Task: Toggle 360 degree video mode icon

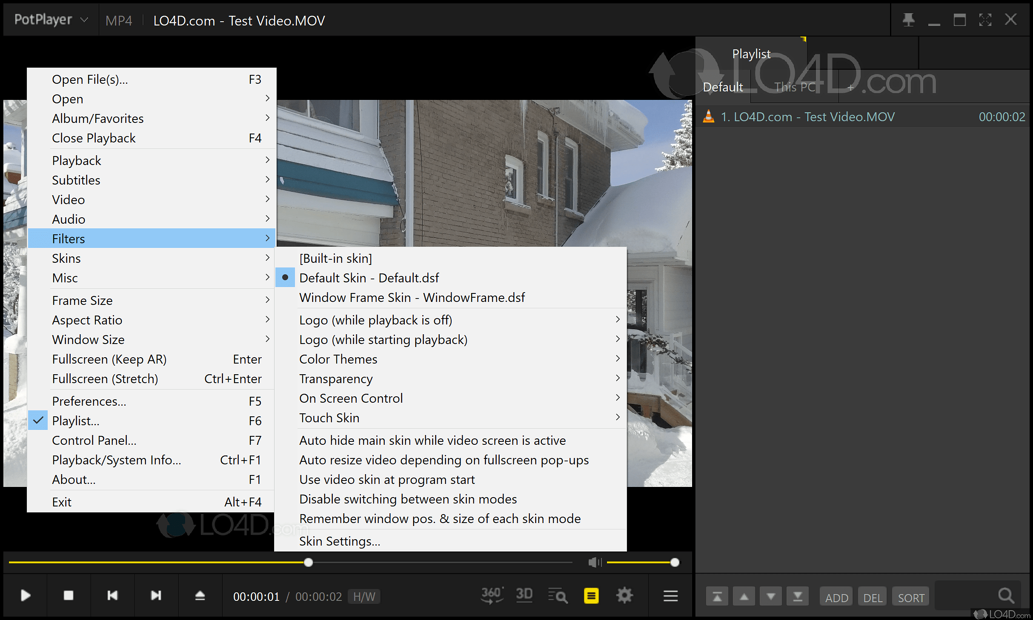Action: 492,595
